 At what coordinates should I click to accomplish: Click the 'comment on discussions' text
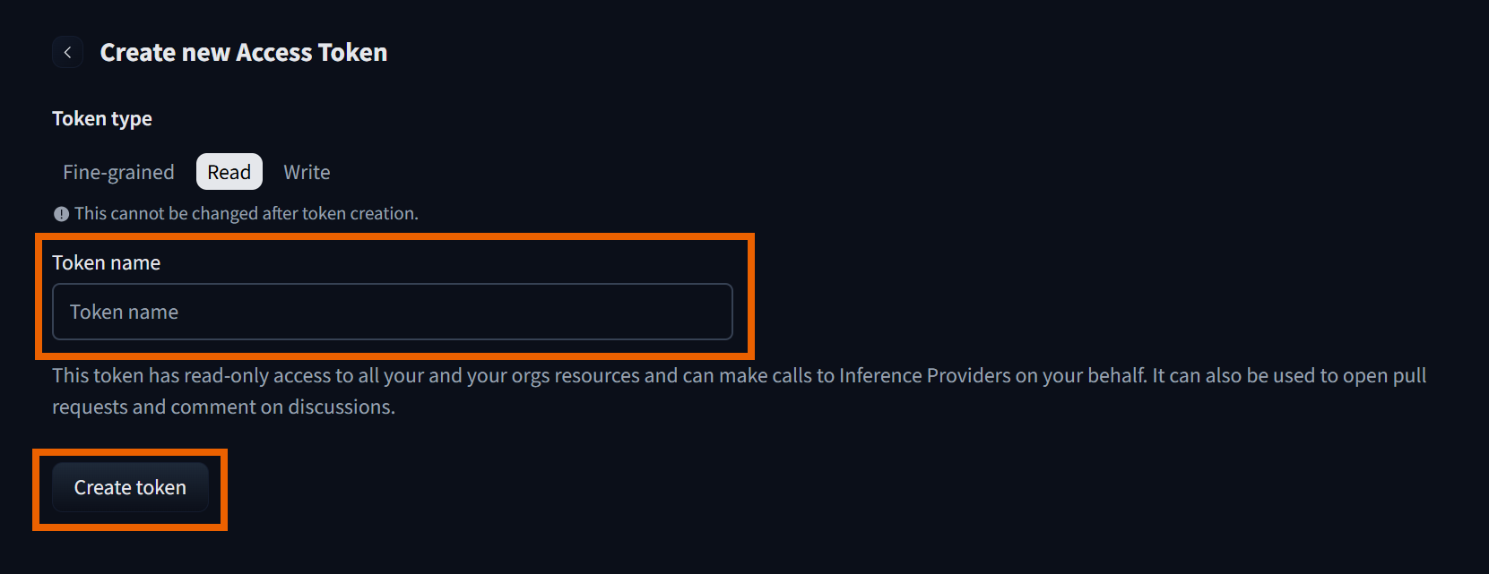[281, 407]
